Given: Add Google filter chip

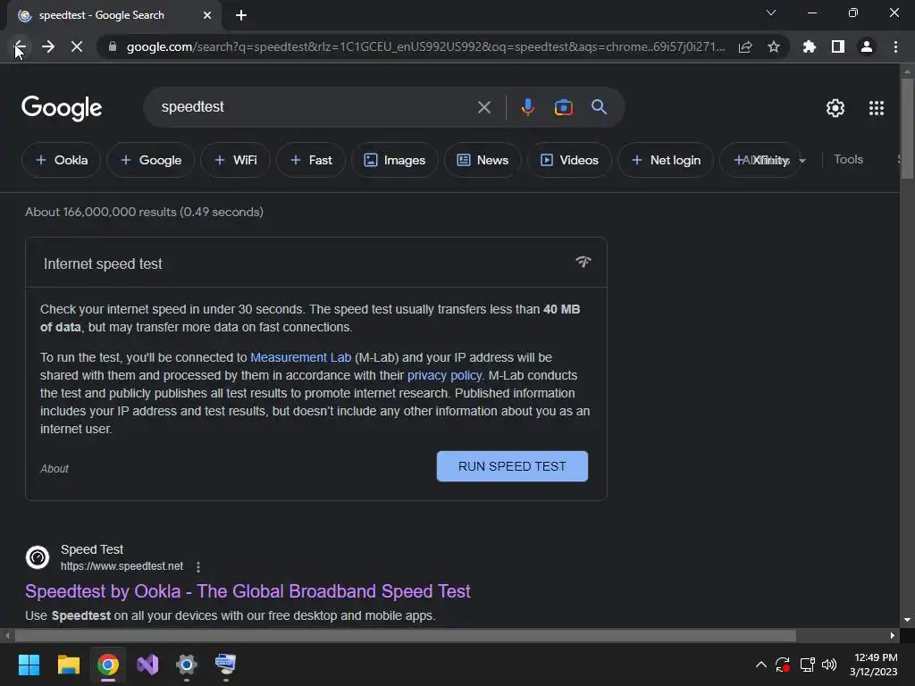Looking at the screenshot, I should pyautogui.click(x=150, y=160).
